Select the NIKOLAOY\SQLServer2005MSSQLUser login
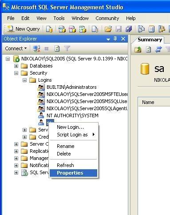The height and width of the screenshot is (215, 170). click(87, 101)
